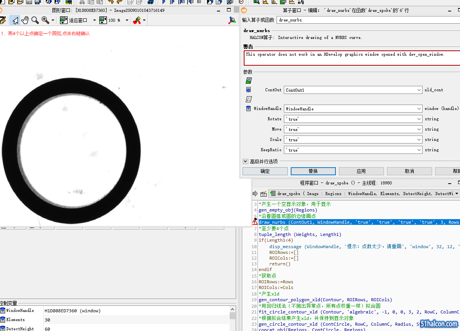Open the 适应窗口 size dropdown
This screenshot has width=460, height=331.
point(94,20)
